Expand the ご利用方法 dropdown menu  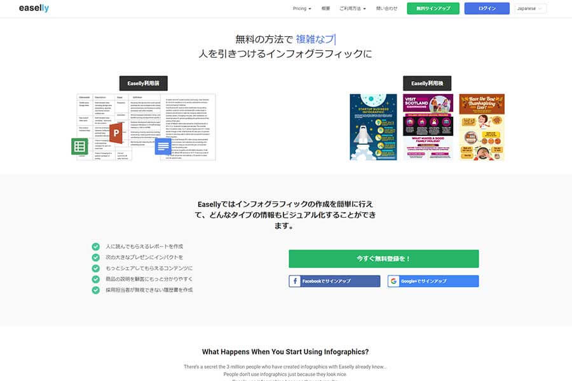click(352, 8)
